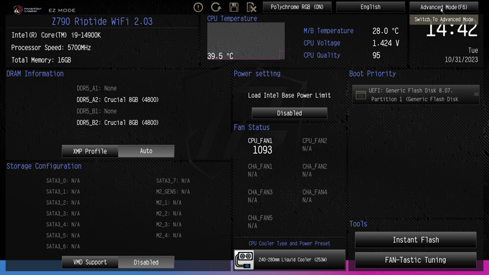Select DDR5_A2: Crucial 8GB (4800) slot
489x275 pixels.
click(x=117, y=100)
